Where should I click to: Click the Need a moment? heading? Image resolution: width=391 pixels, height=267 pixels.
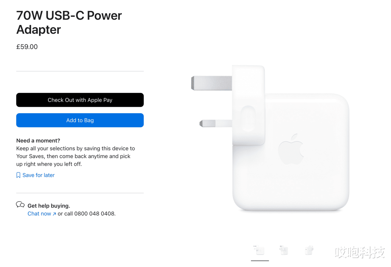click(38, 141)
